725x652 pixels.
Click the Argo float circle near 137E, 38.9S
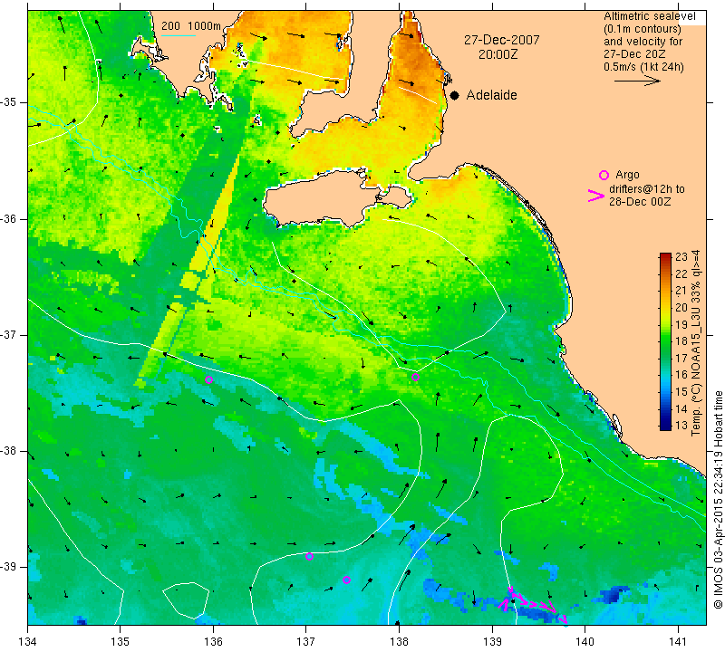(x=309, y=556)
